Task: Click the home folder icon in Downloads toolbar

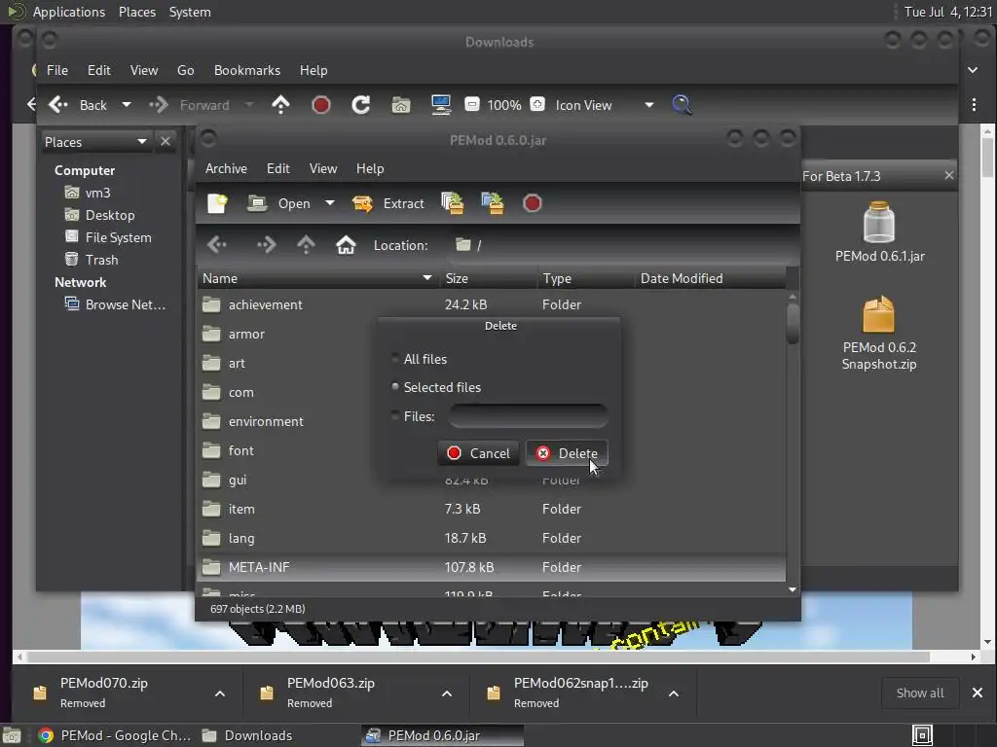Action: click(x=400, y=105)
